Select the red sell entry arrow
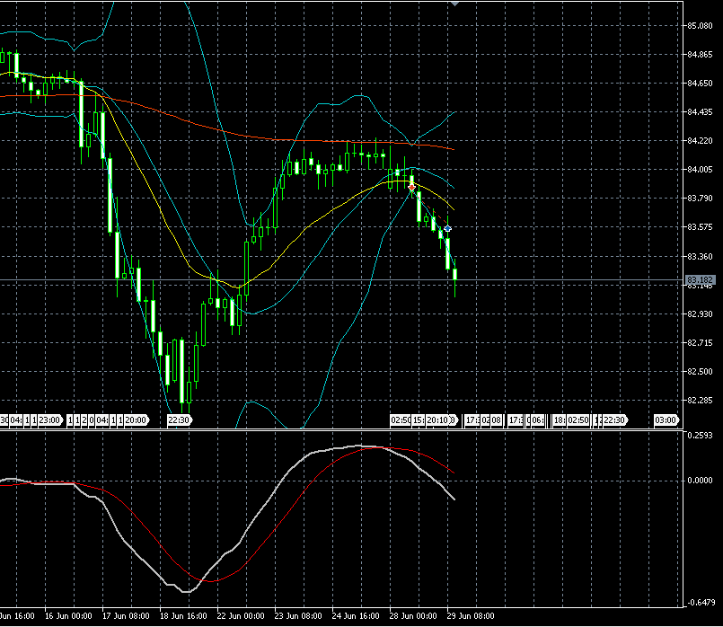Image resolution: width=723 pixels, height=627 pixels. coord(411,187)
